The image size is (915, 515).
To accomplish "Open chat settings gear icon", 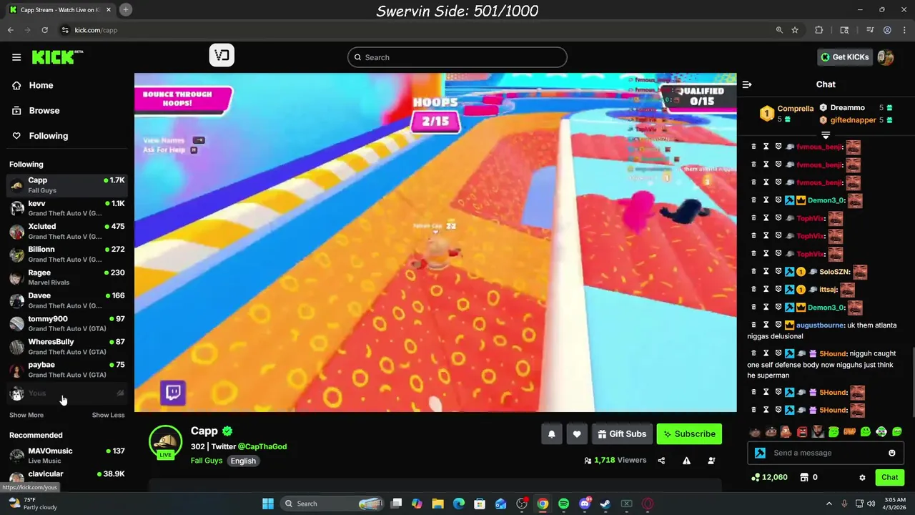I will (862, 477).
